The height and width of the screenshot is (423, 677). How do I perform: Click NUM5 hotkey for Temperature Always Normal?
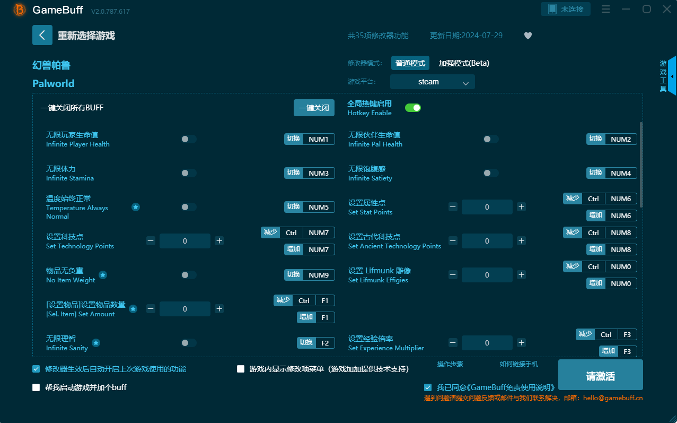[319, 207]
